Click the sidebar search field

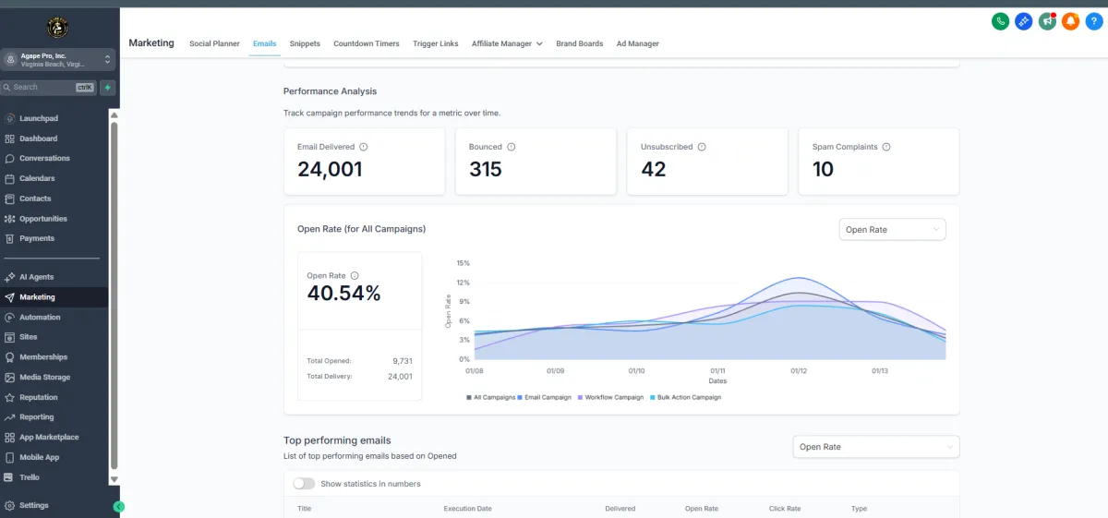[x=42, y=88]
